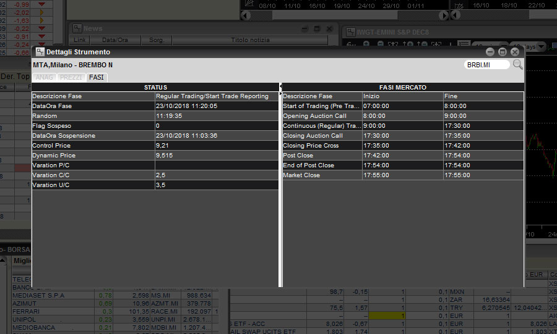The height and width of the screenshot is (334, 557).
Task: Click the zoom-out icon in IWGT chart toolbar
Action: click(x=381, y=44)
